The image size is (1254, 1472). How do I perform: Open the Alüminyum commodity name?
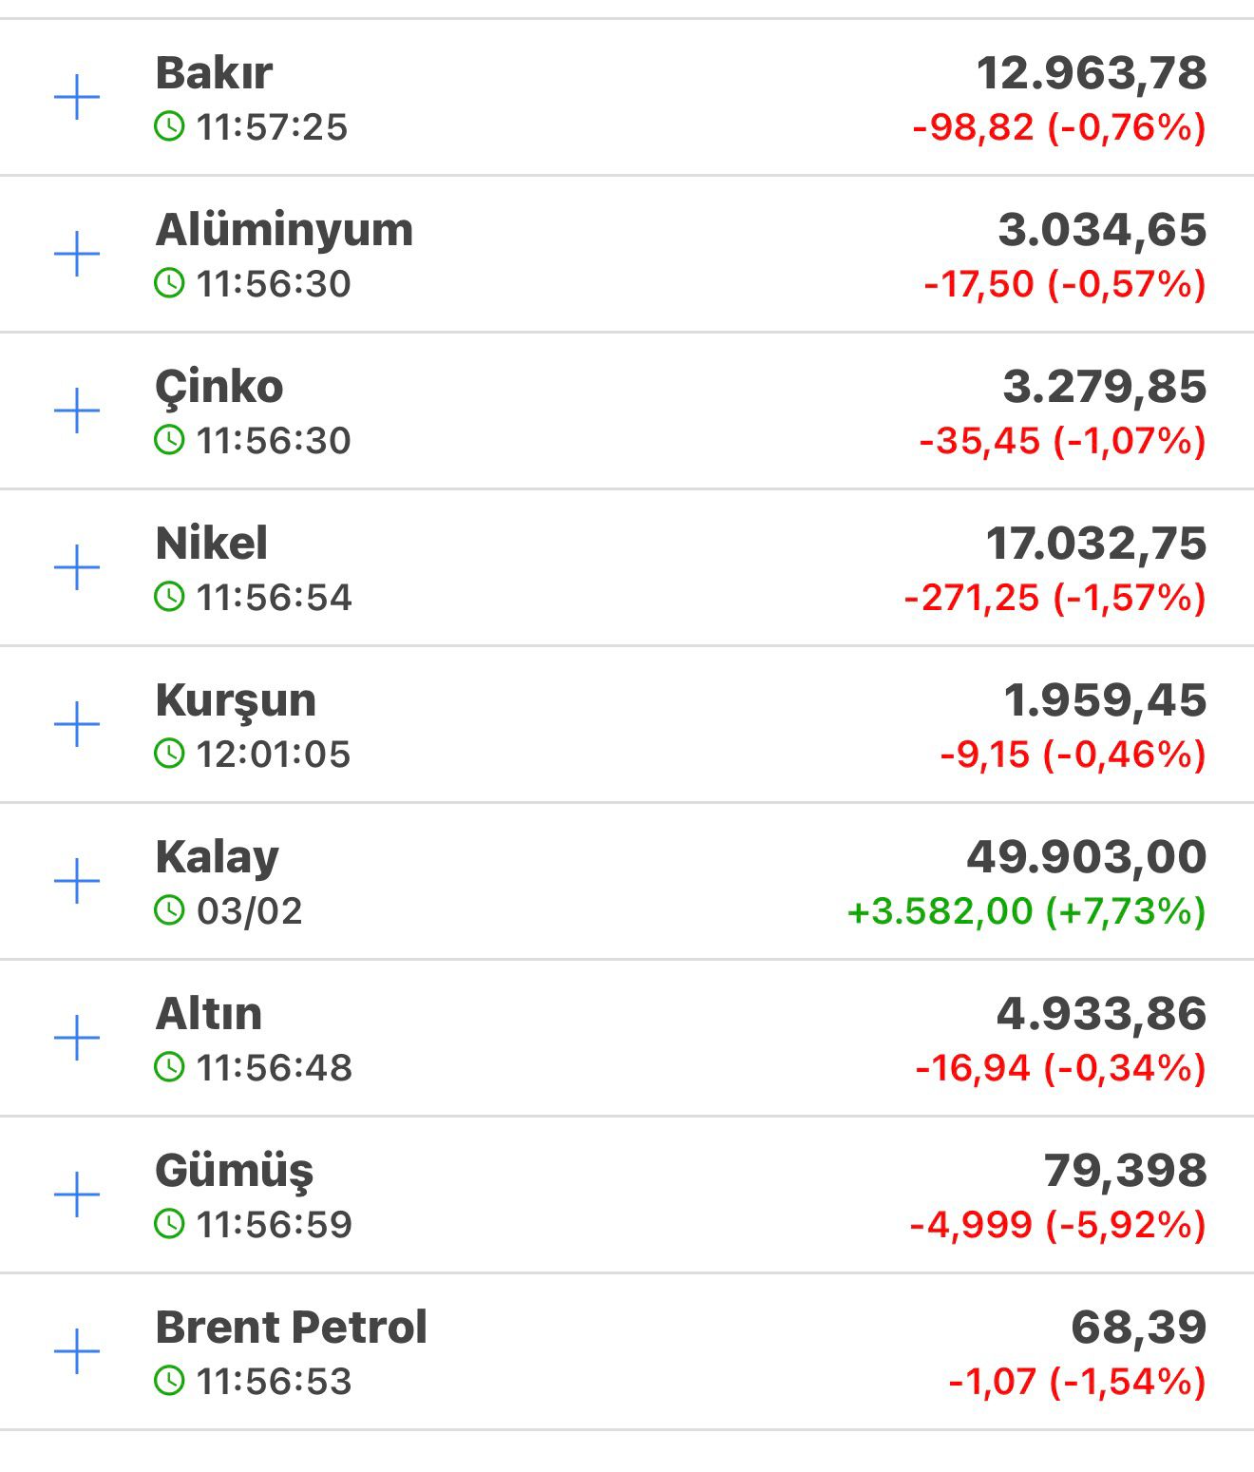pyautogui.click(x=284, y=230)
